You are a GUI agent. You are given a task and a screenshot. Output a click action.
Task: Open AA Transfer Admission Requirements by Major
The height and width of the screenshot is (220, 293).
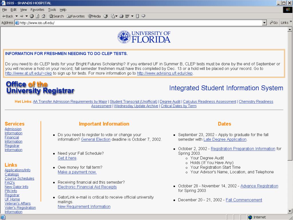click(70, 102)
